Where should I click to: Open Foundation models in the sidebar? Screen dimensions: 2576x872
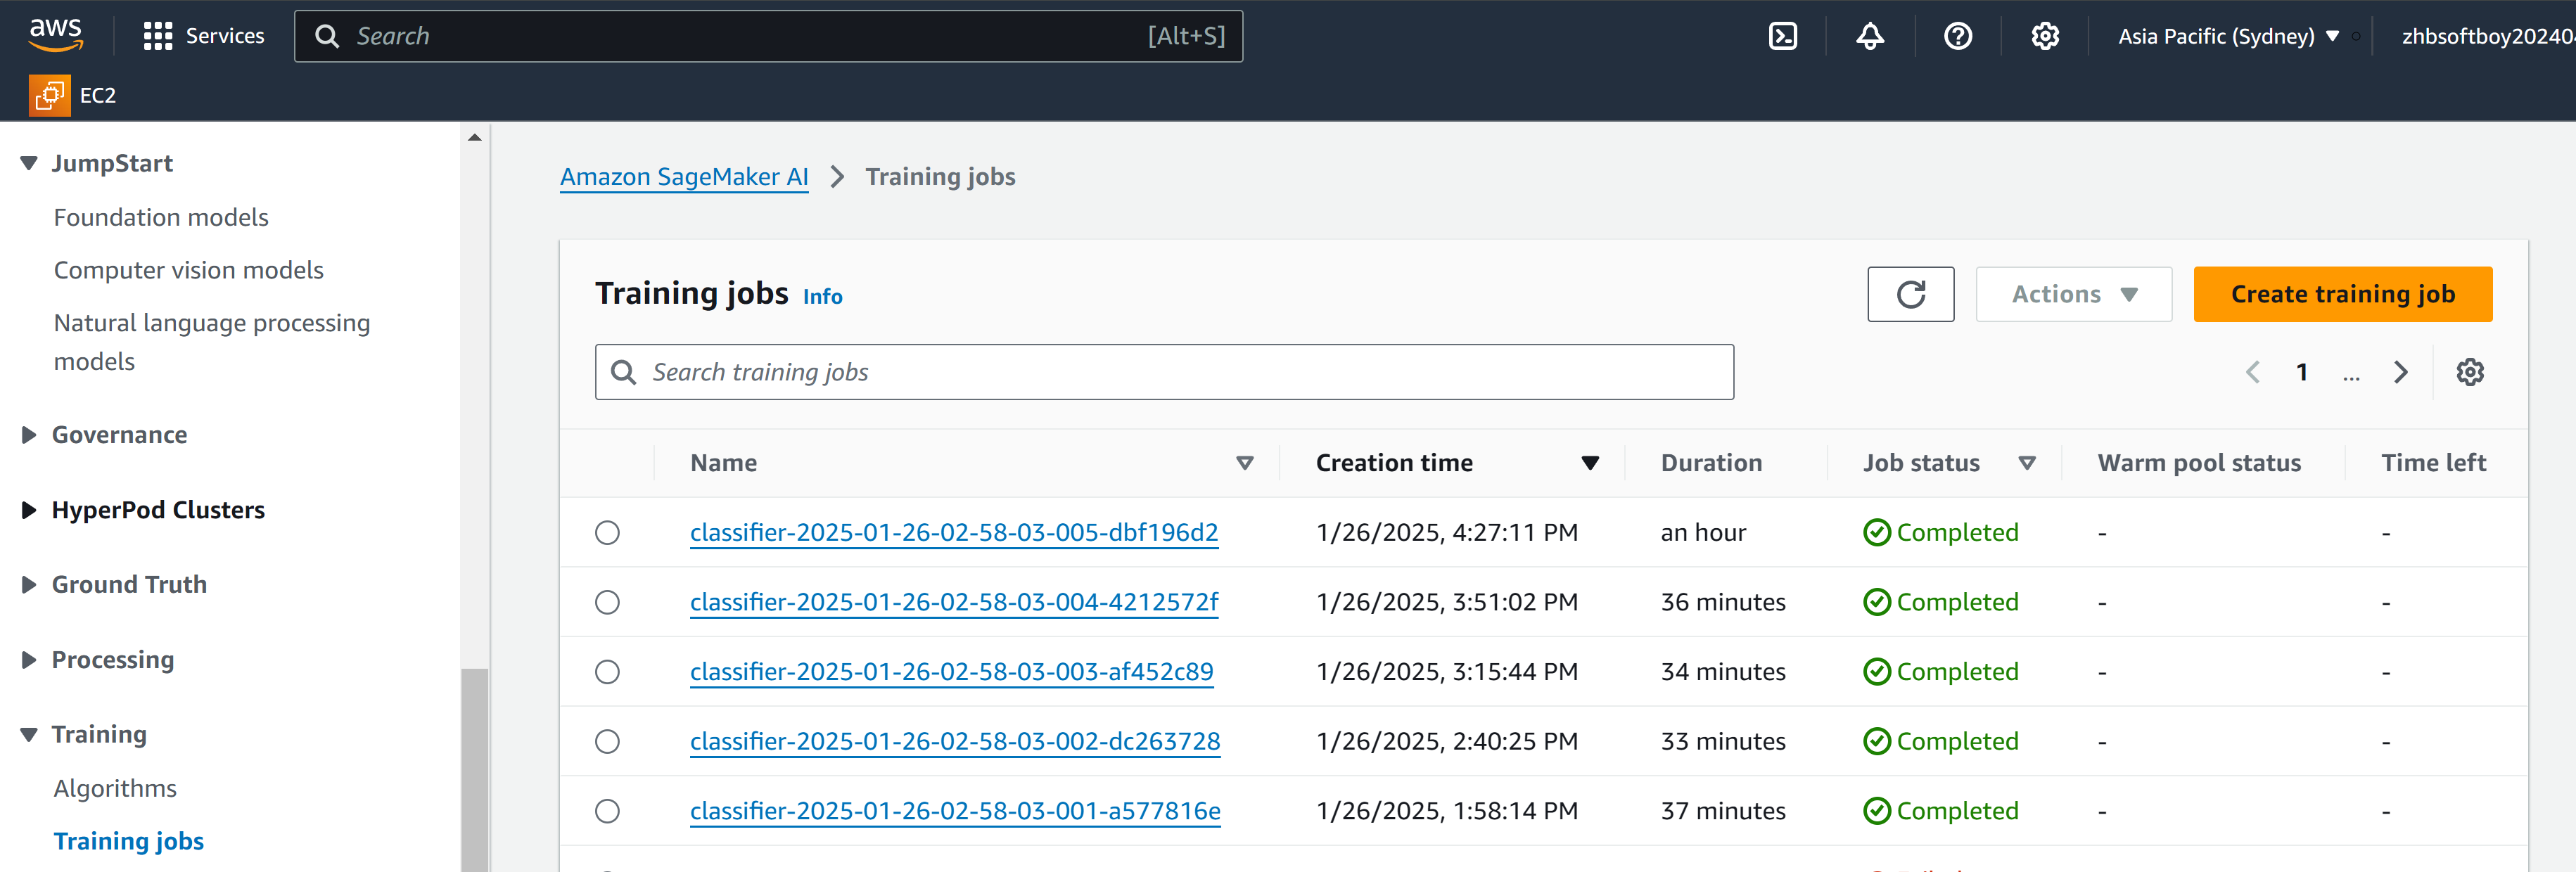click(161, 217)
